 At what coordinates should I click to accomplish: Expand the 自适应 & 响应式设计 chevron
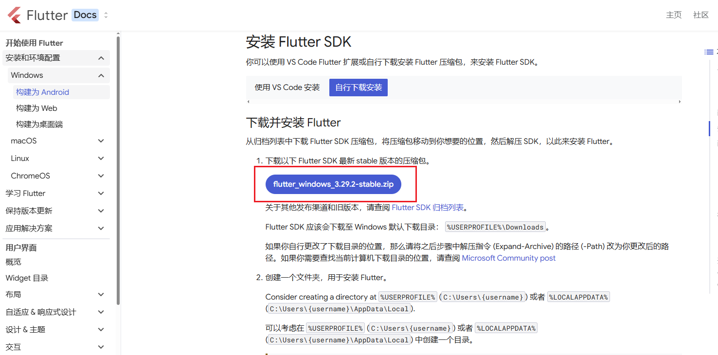(101, 312)
